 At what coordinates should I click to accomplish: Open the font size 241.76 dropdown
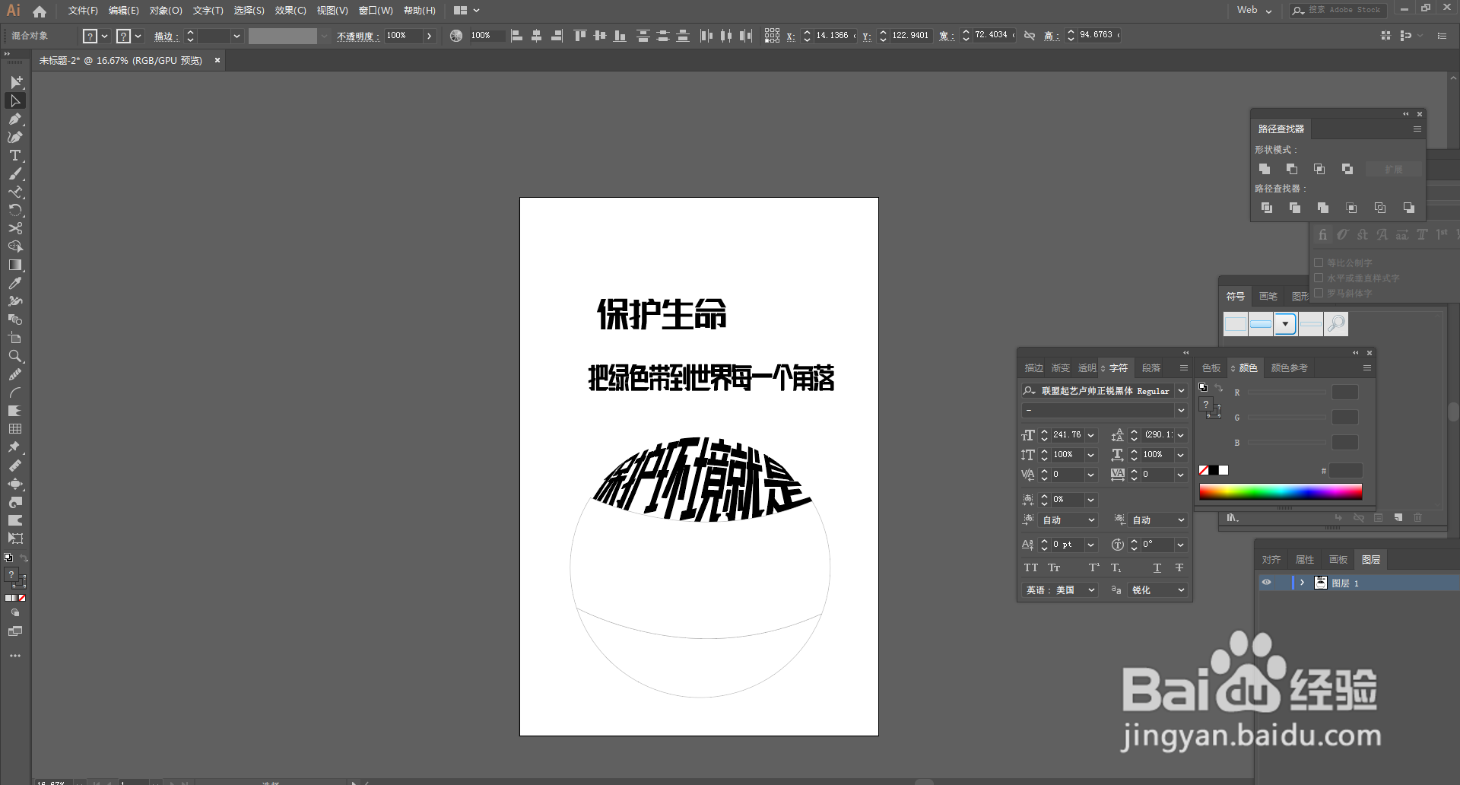pyautogui.click(x=1090, y=435)
